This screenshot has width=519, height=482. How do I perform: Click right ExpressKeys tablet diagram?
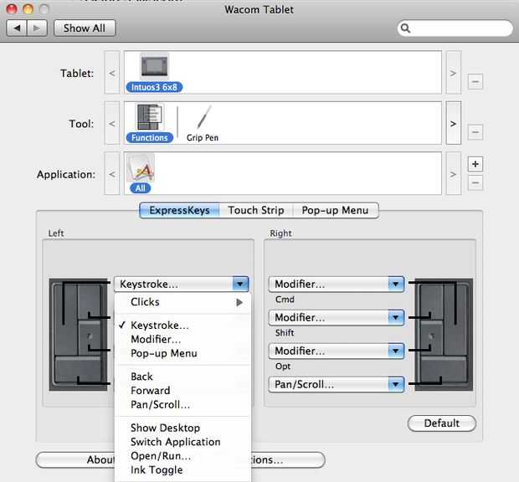point(444,335)
